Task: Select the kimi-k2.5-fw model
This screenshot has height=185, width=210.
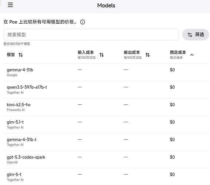Action: pyautogui.click(x=19, y=105)
